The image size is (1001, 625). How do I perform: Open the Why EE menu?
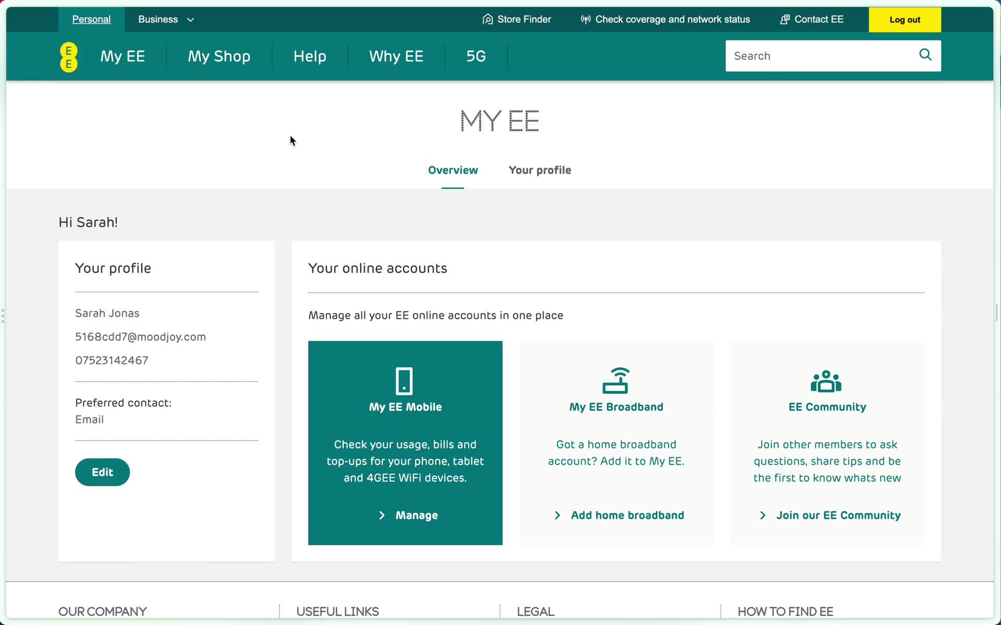[396, 56]
